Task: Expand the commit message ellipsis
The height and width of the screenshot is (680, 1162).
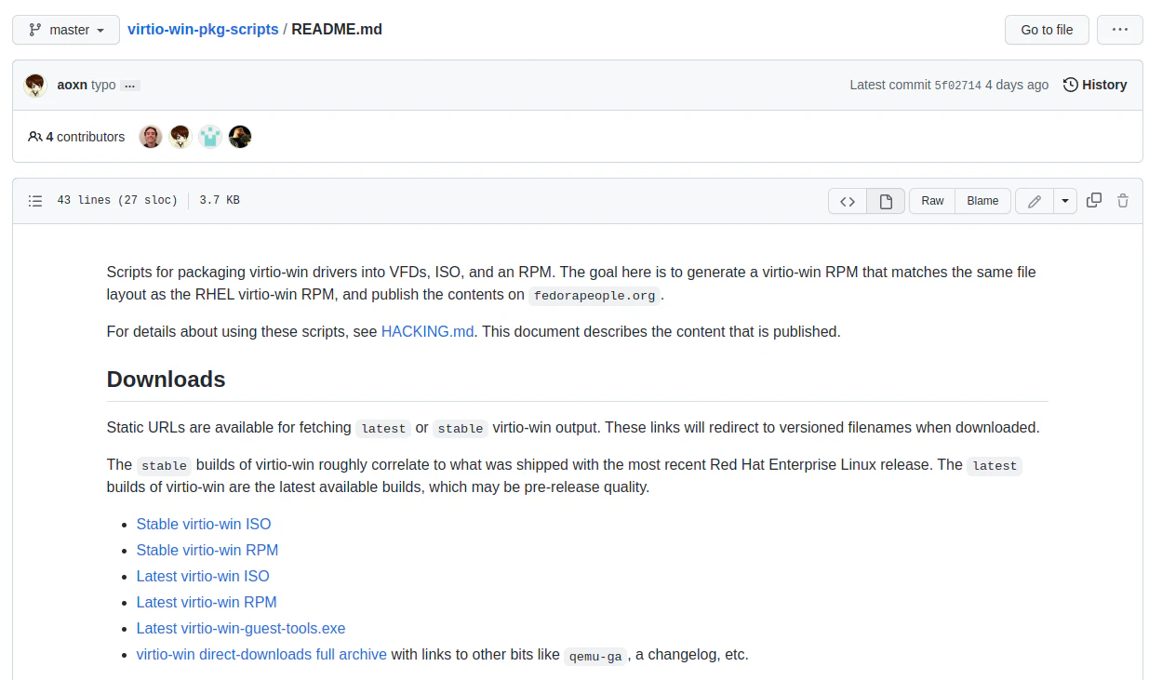Action: pyautogui.click(x=130, y=86)
